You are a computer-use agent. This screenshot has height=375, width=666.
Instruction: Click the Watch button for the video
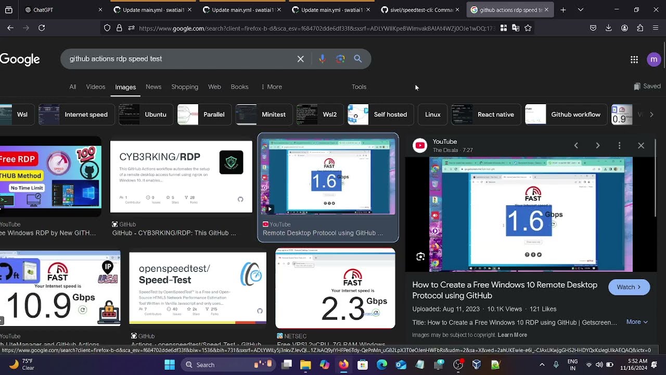[629, 287]
